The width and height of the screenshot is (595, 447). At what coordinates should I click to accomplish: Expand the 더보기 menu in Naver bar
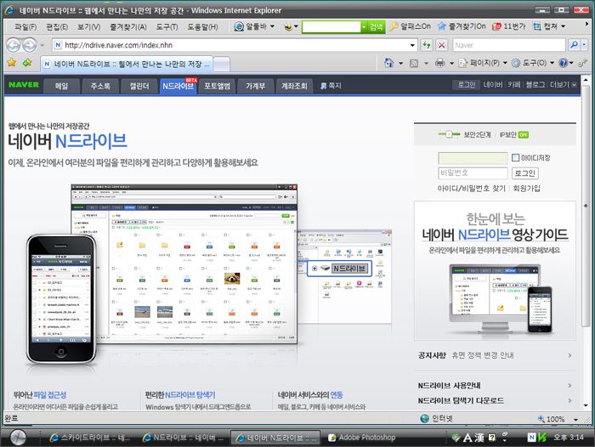(563, 85)
